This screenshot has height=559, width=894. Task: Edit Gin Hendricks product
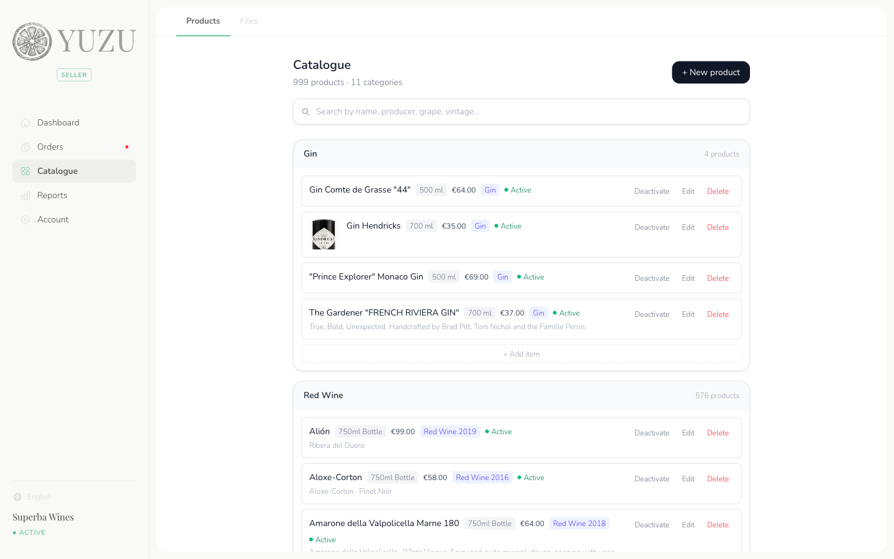click(688, 227)
